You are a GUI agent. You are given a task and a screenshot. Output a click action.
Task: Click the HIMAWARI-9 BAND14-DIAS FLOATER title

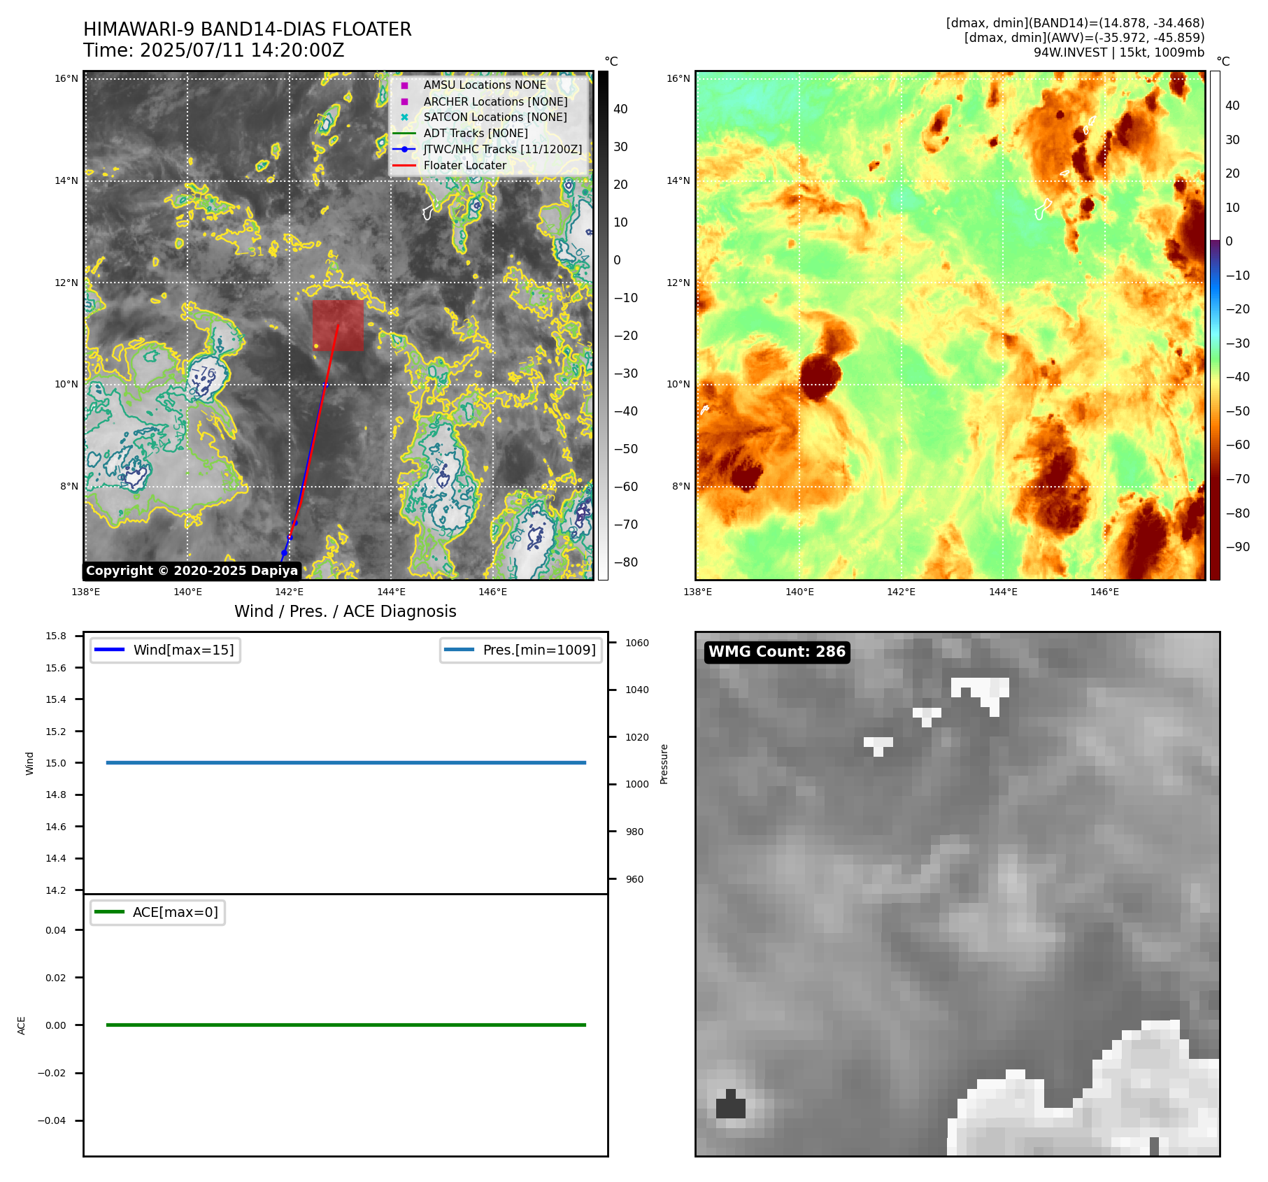248,29
